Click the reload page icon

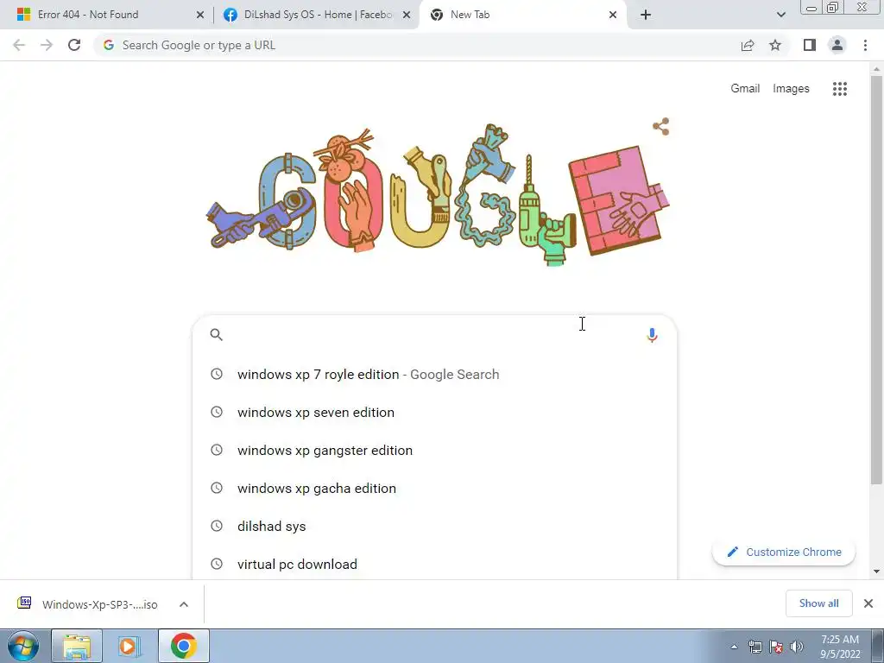[x=74, y=45]
